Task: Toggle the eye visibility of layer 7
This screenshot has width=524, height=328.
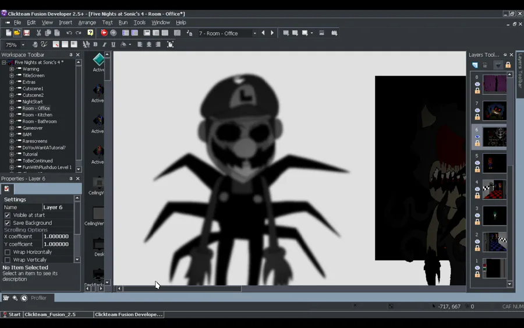Action: click(477, 110)
